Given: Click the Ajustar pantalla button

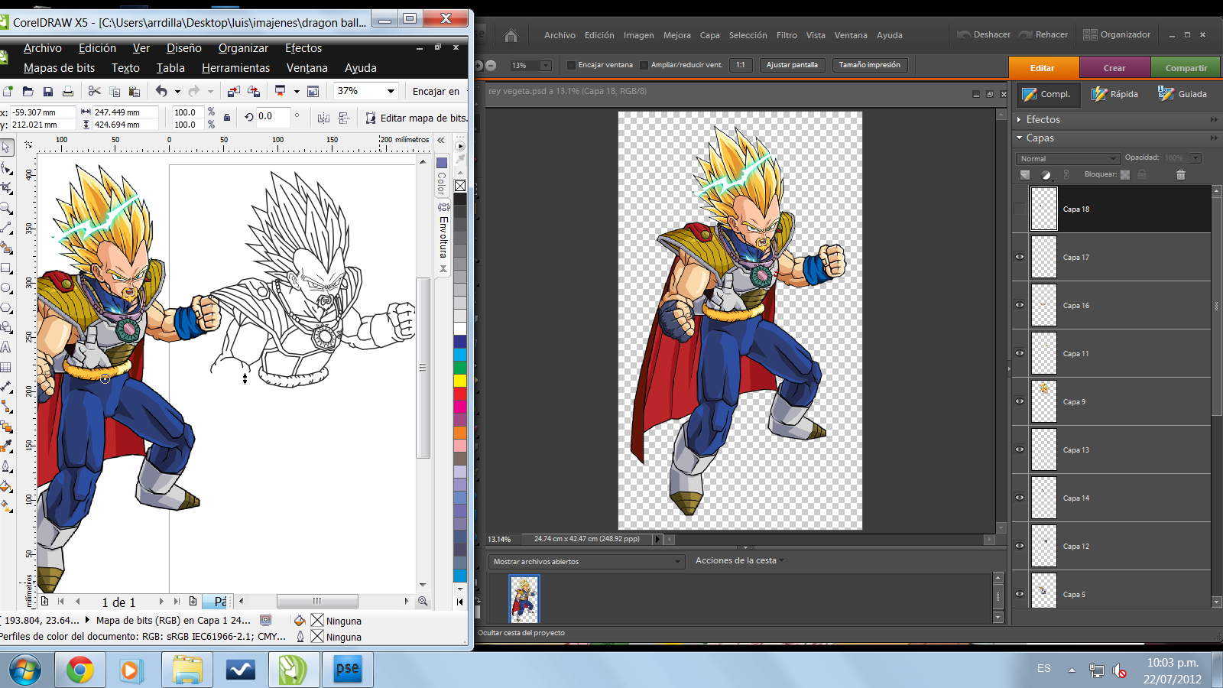Looking at the screenshot, I should click(792, 65).
